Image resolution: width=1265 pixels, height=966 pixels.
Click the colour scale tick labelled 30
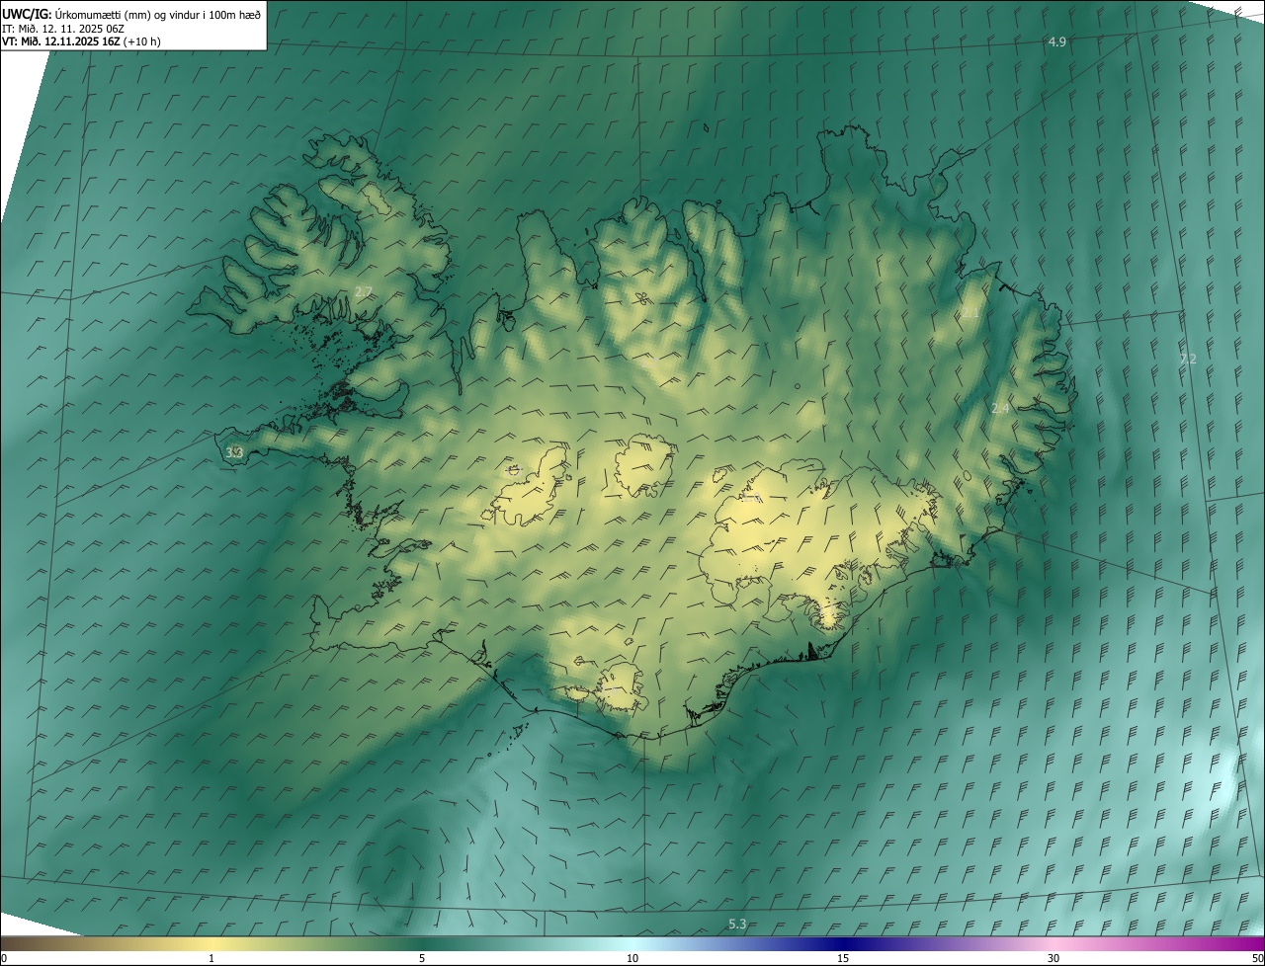click(1054, 958)
